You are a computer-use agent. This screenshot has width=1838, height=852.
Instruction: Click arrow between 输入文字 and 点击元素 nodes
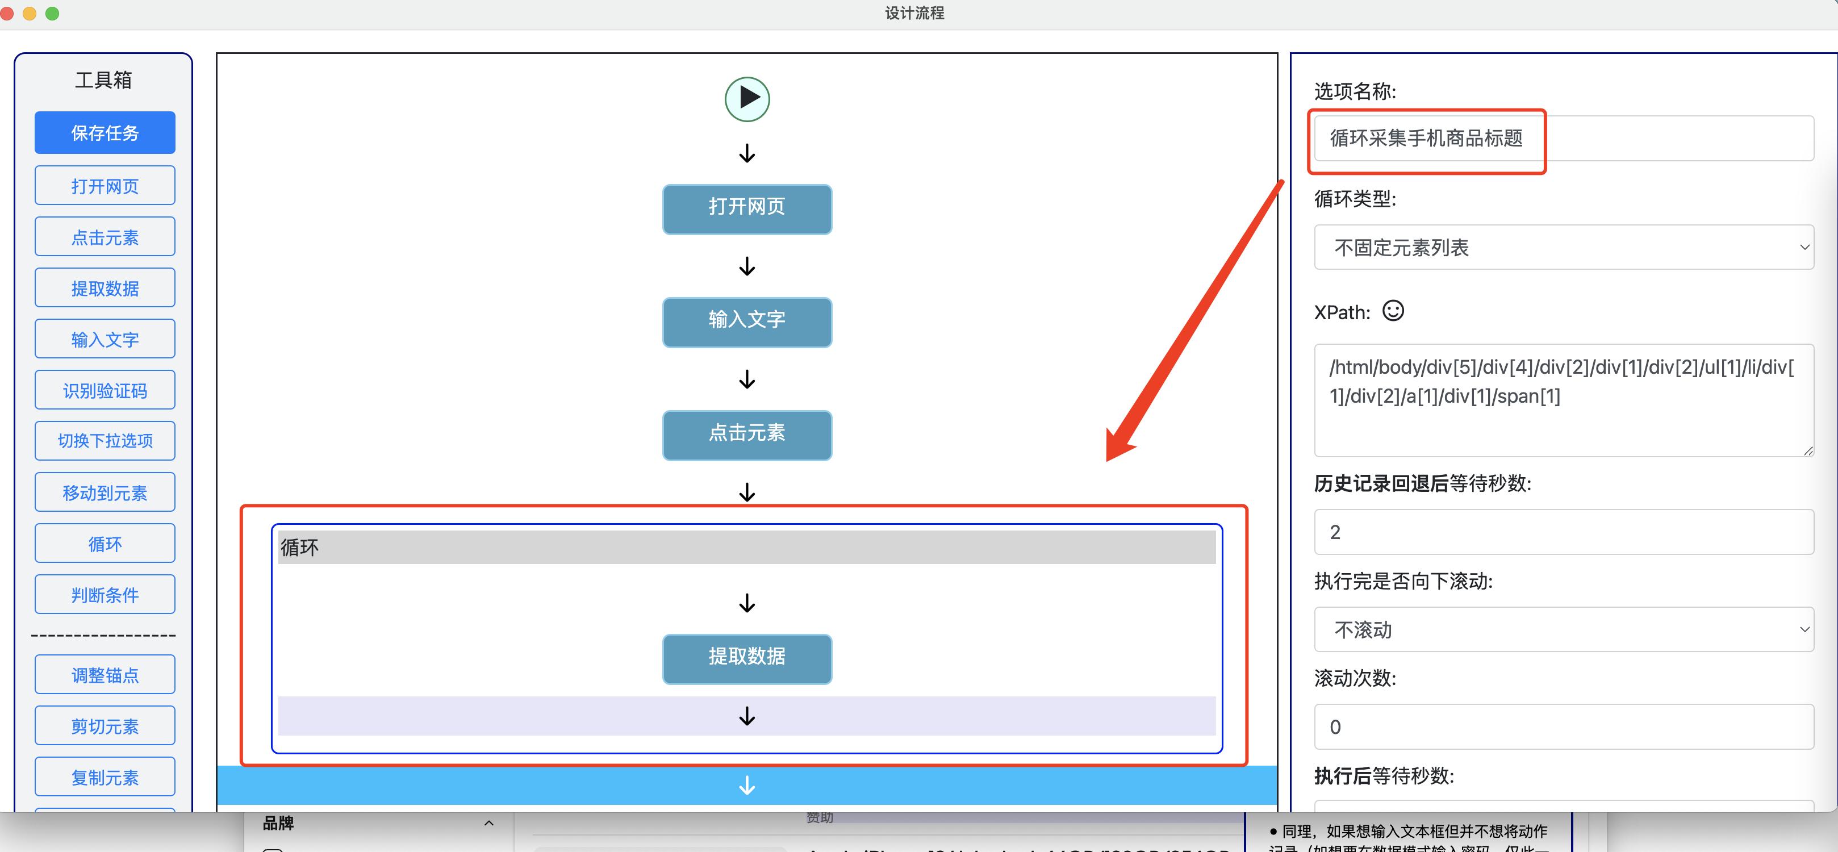pyautogui.click(x=747, y=379)
